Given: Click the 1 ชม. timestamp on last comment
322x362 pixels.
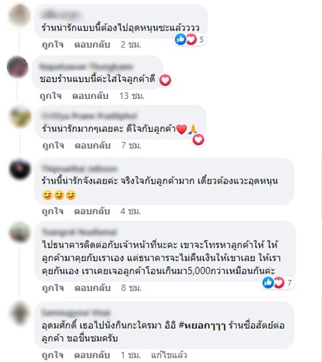Looking at the screenshot, I should [131, 355].
